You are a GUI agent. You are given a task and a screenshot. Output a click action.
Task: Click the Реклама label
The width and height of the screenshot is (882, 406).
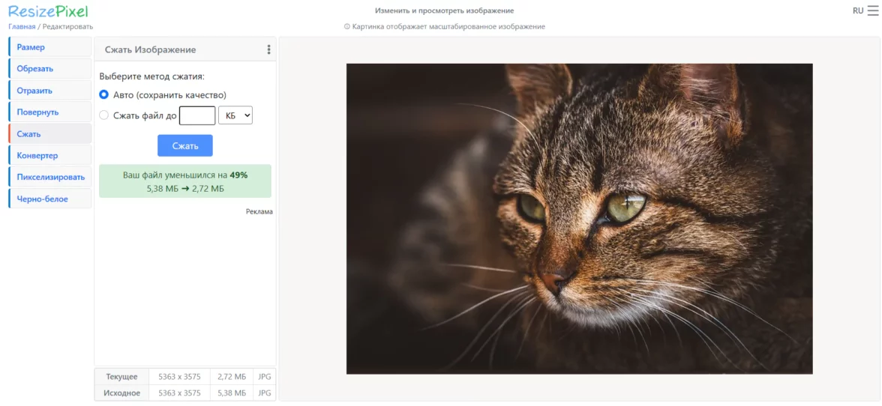click(x=259, y=212)
